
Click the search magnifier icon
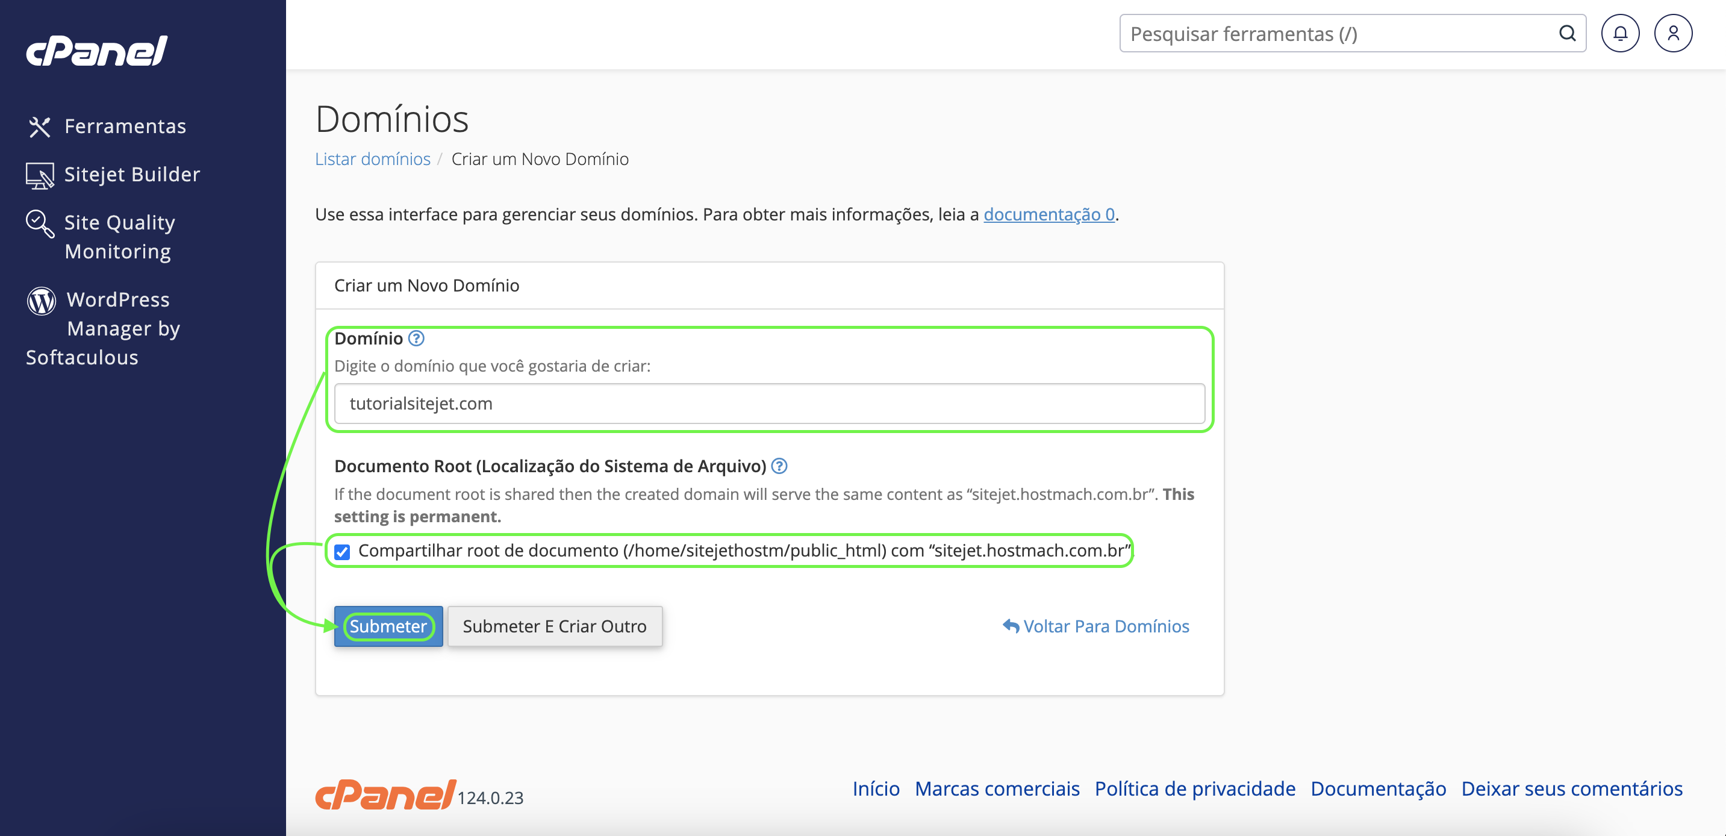[1567, 34]
